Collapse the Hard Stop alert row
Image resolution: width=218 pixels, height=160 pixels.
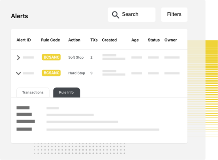coord(18,73)
